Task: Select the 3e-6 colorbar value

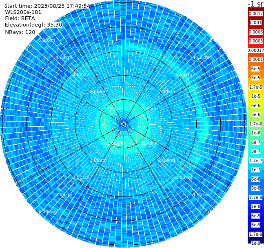Action: coord(256,114)
